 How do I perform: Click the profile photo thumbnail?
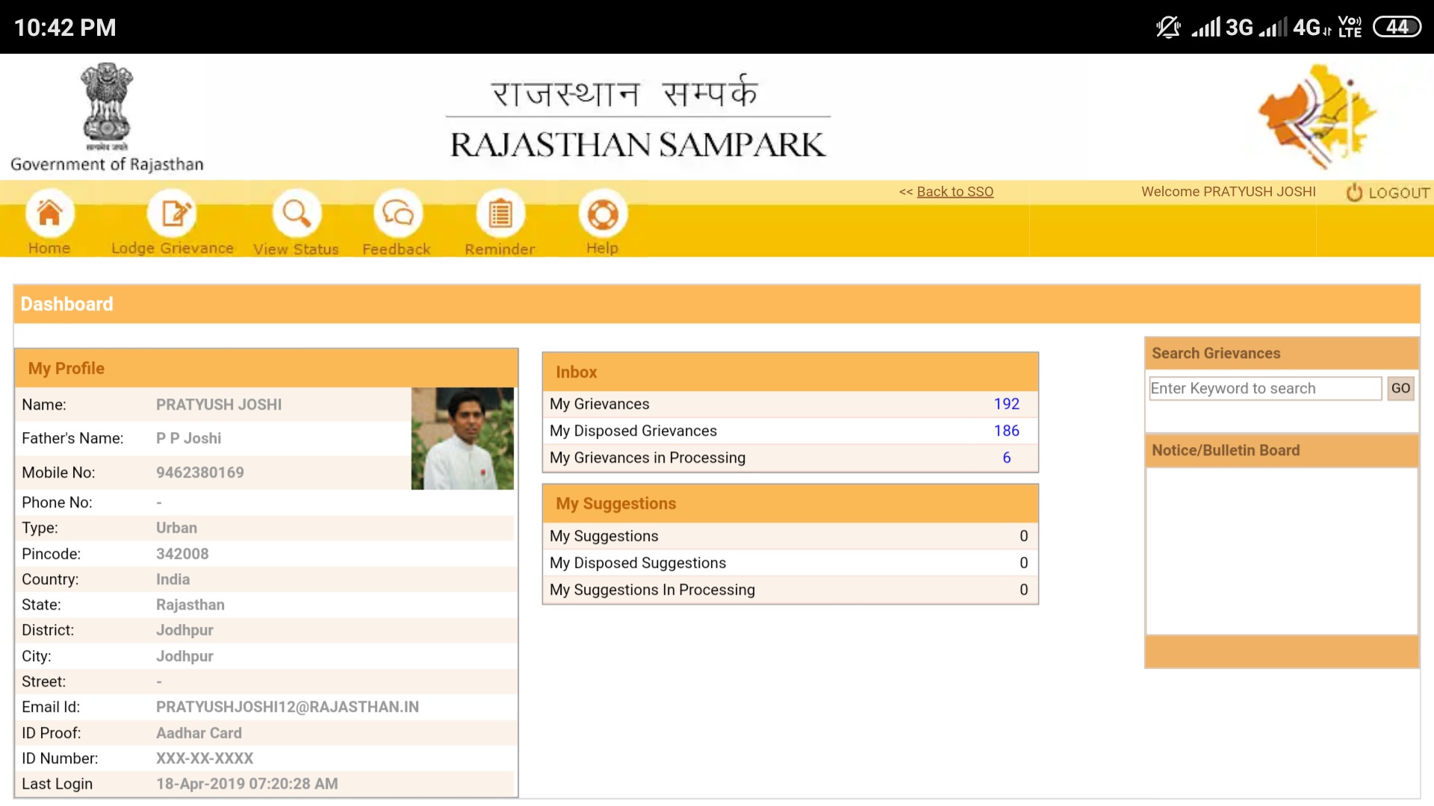point(462,438)
